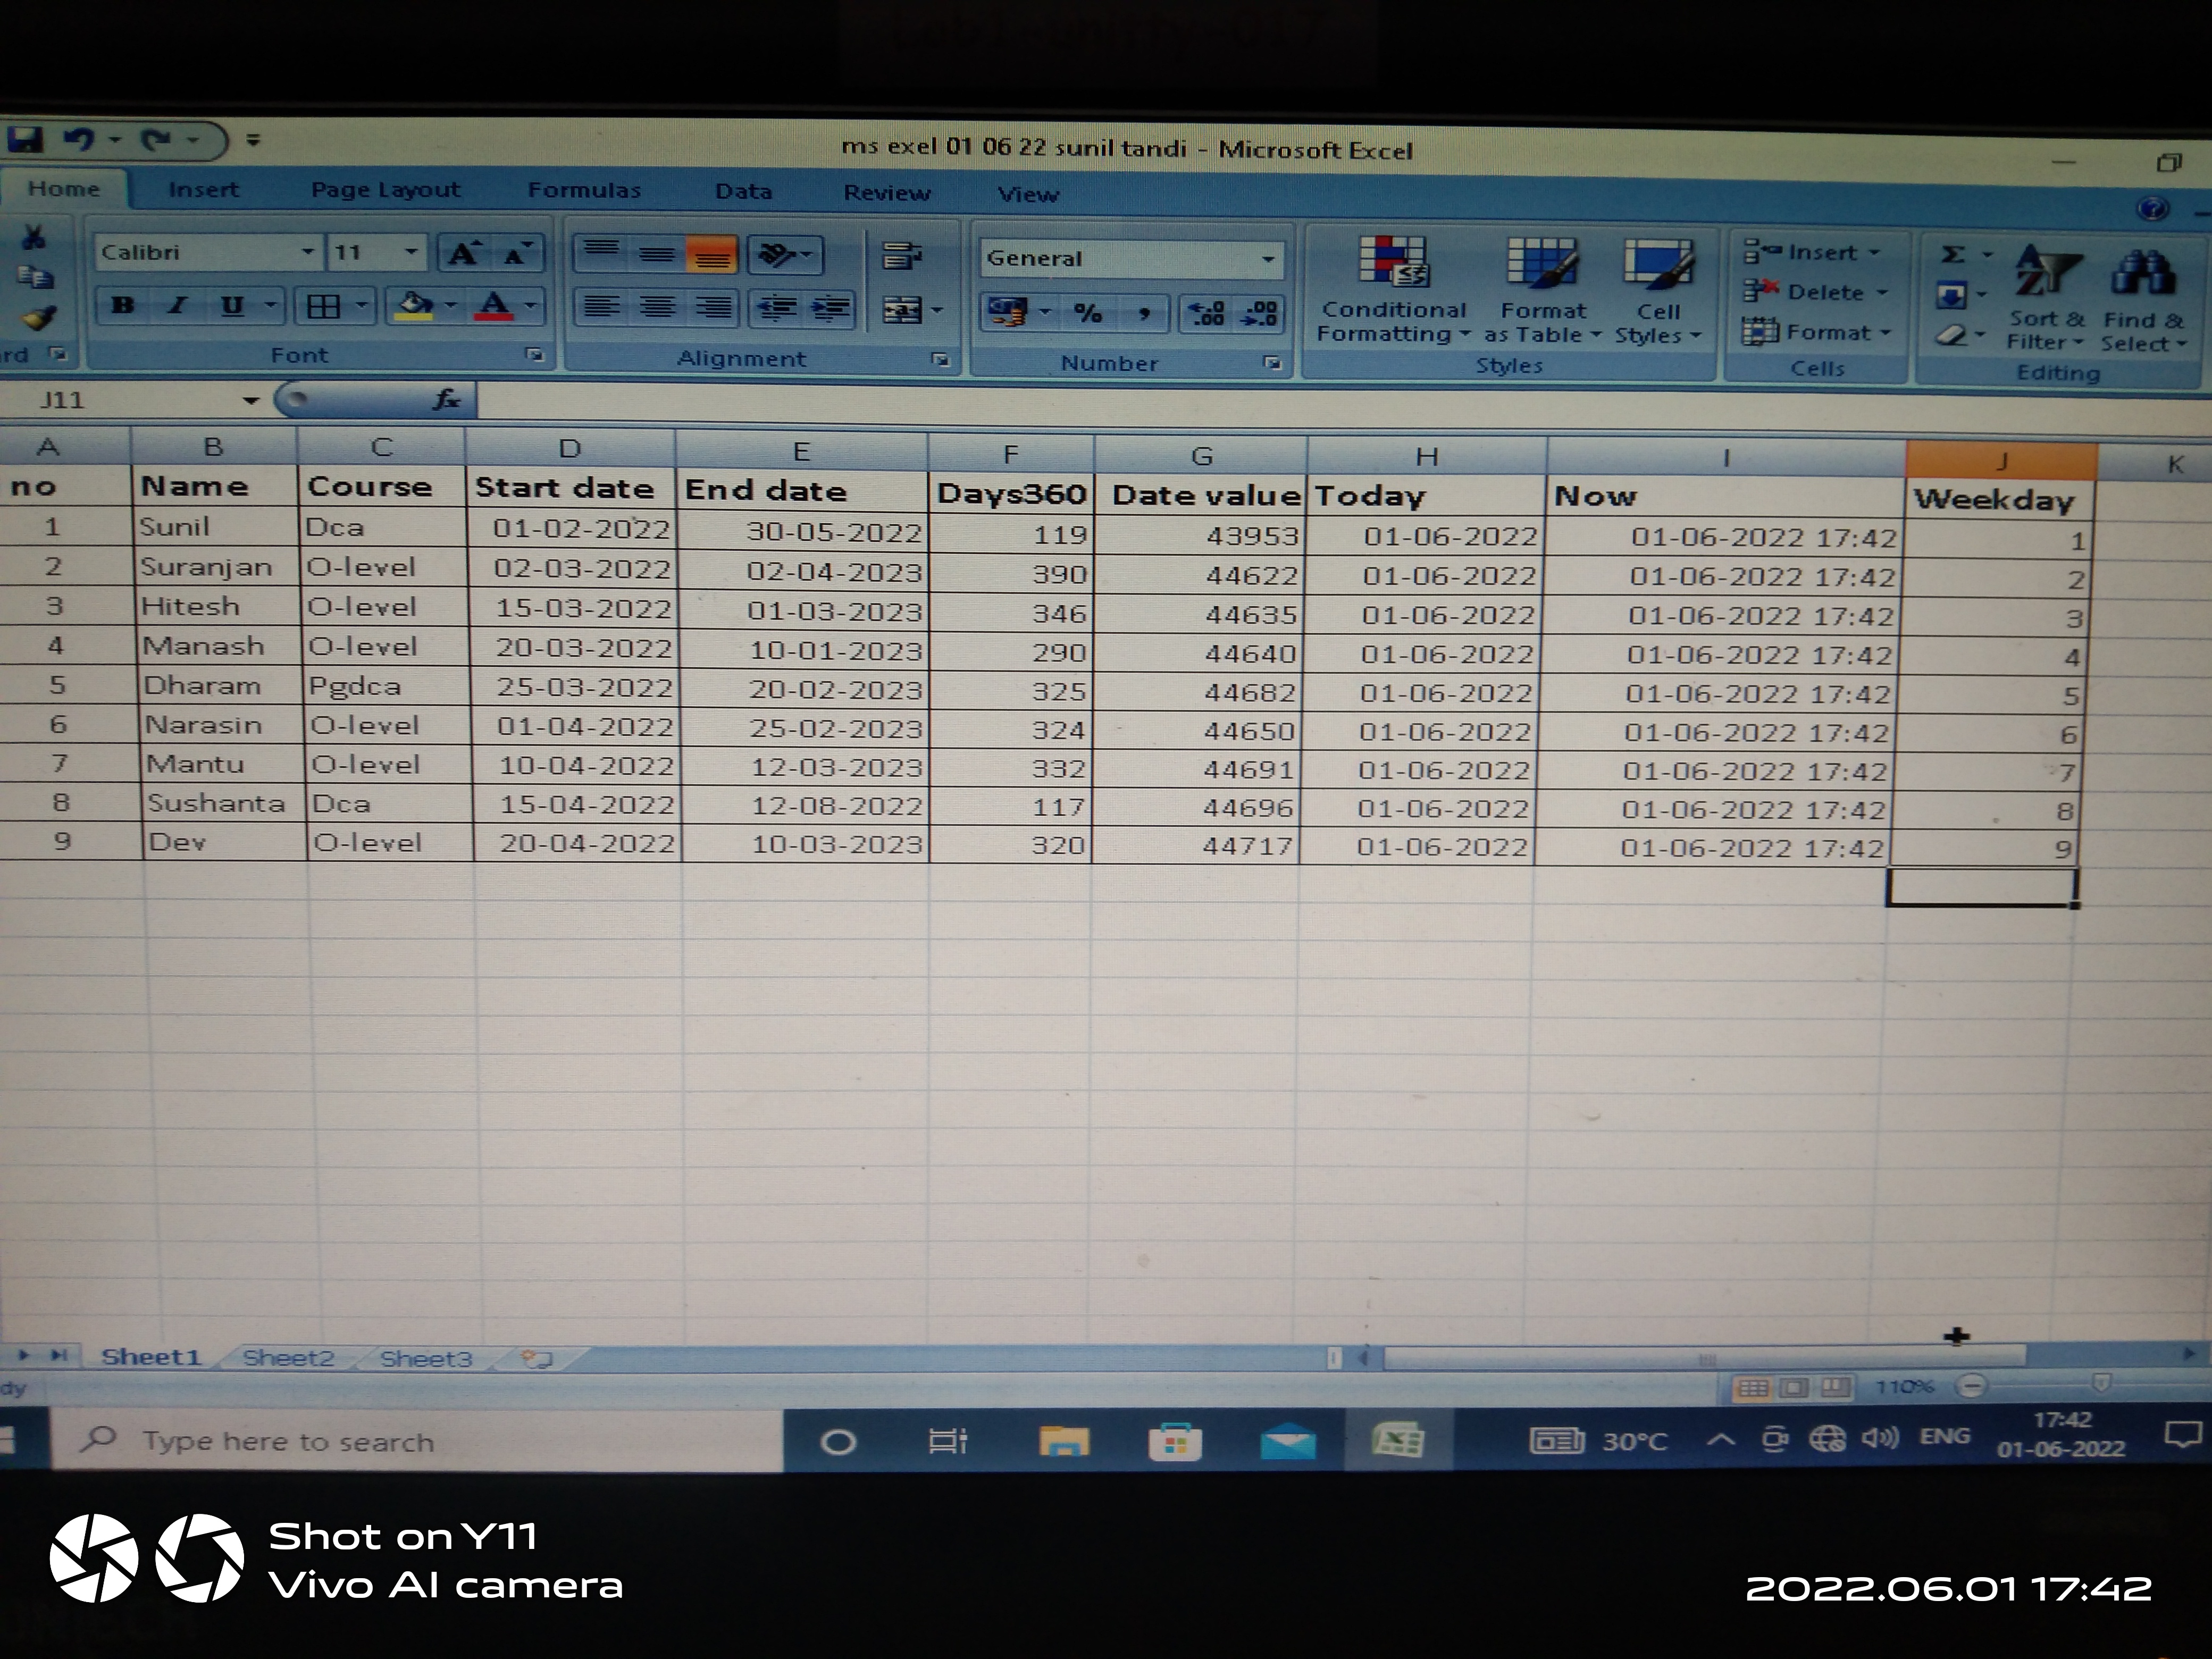Click the Insert Function fx icon
The width and height of the screenshot is (2212, 1659).
point(446,400)
